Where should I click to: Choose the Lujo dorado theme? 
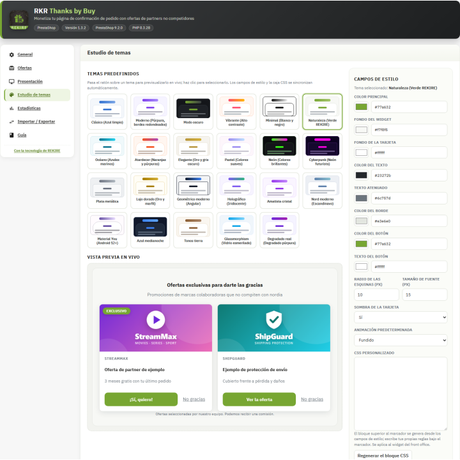150,190
